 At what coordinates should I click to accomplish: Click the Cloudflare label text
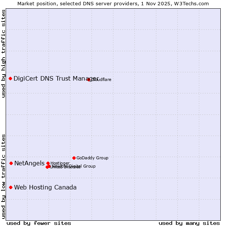pos(101,79)
